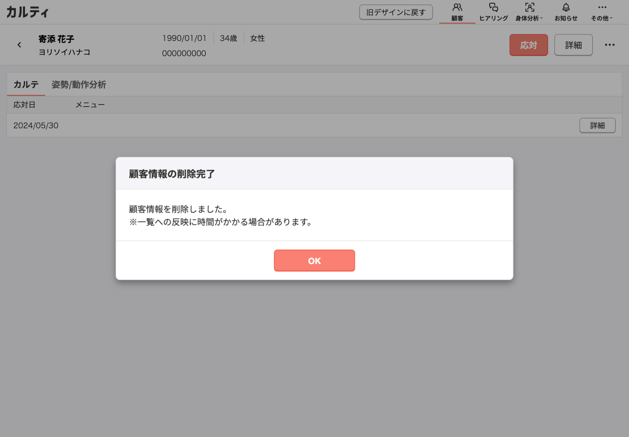Click the 応対日 column header
This screenshot has width=629, height=437.
click(x=24, y=105)
